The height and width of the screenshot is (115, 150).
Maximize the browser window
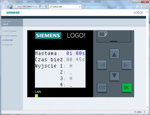(139, 2)
